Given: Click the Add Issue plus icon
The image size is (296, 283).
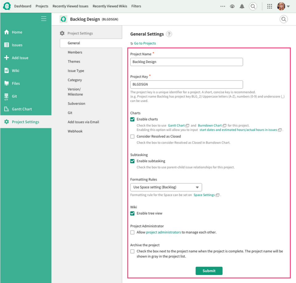Looking at the screenshot, I should pos(6,58).
